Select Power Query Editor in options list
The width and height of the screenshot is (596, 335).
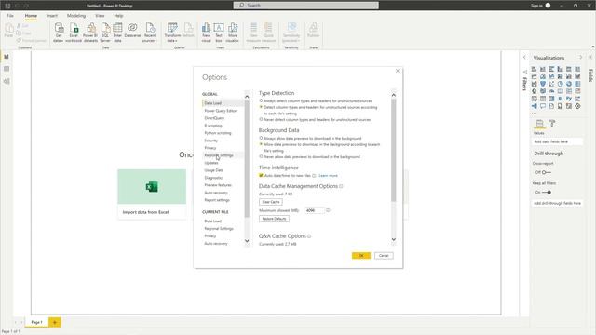click(221, 111)
